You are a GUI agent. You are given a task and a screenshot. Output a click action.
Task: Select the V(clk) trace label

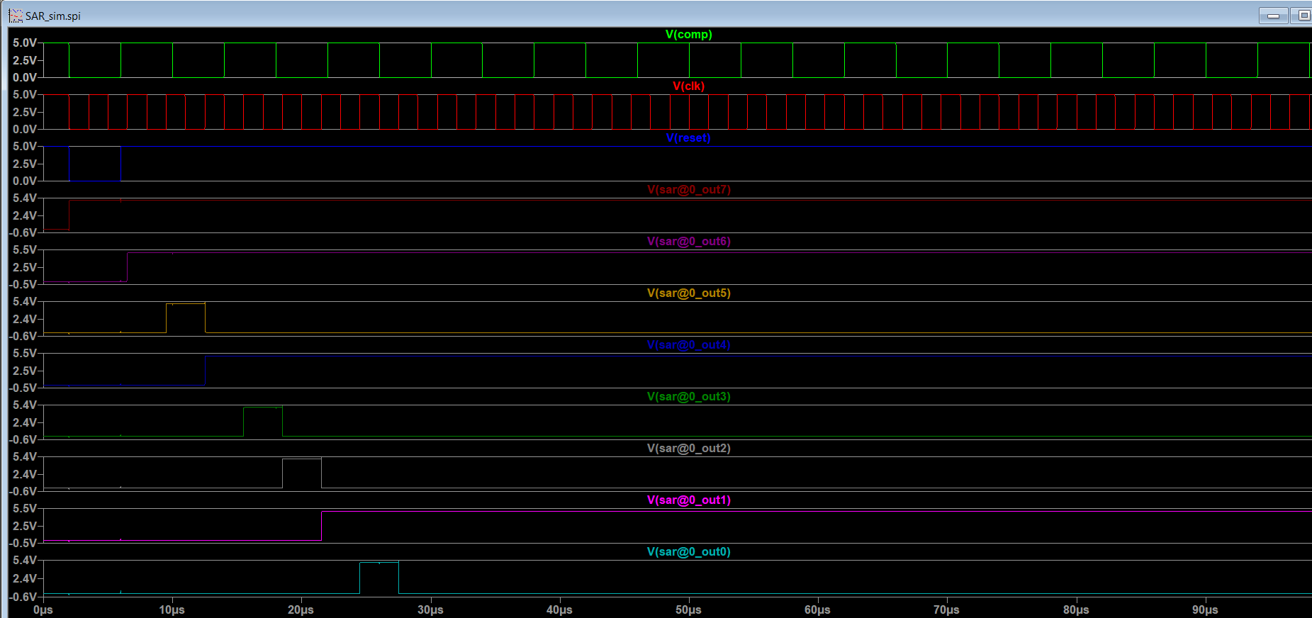pos(688,86)
